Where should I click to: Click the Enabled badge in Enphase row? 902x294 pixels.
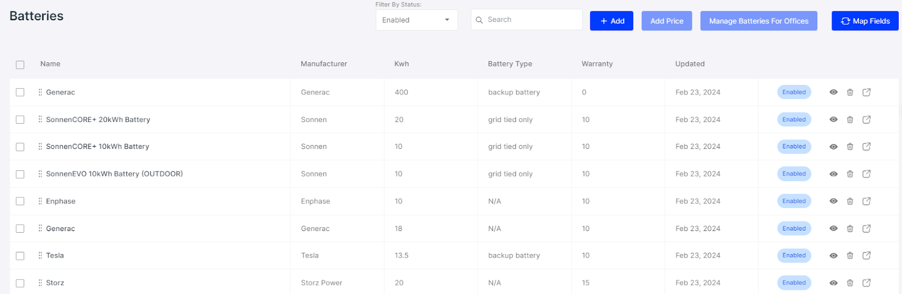tap(794, 201)
